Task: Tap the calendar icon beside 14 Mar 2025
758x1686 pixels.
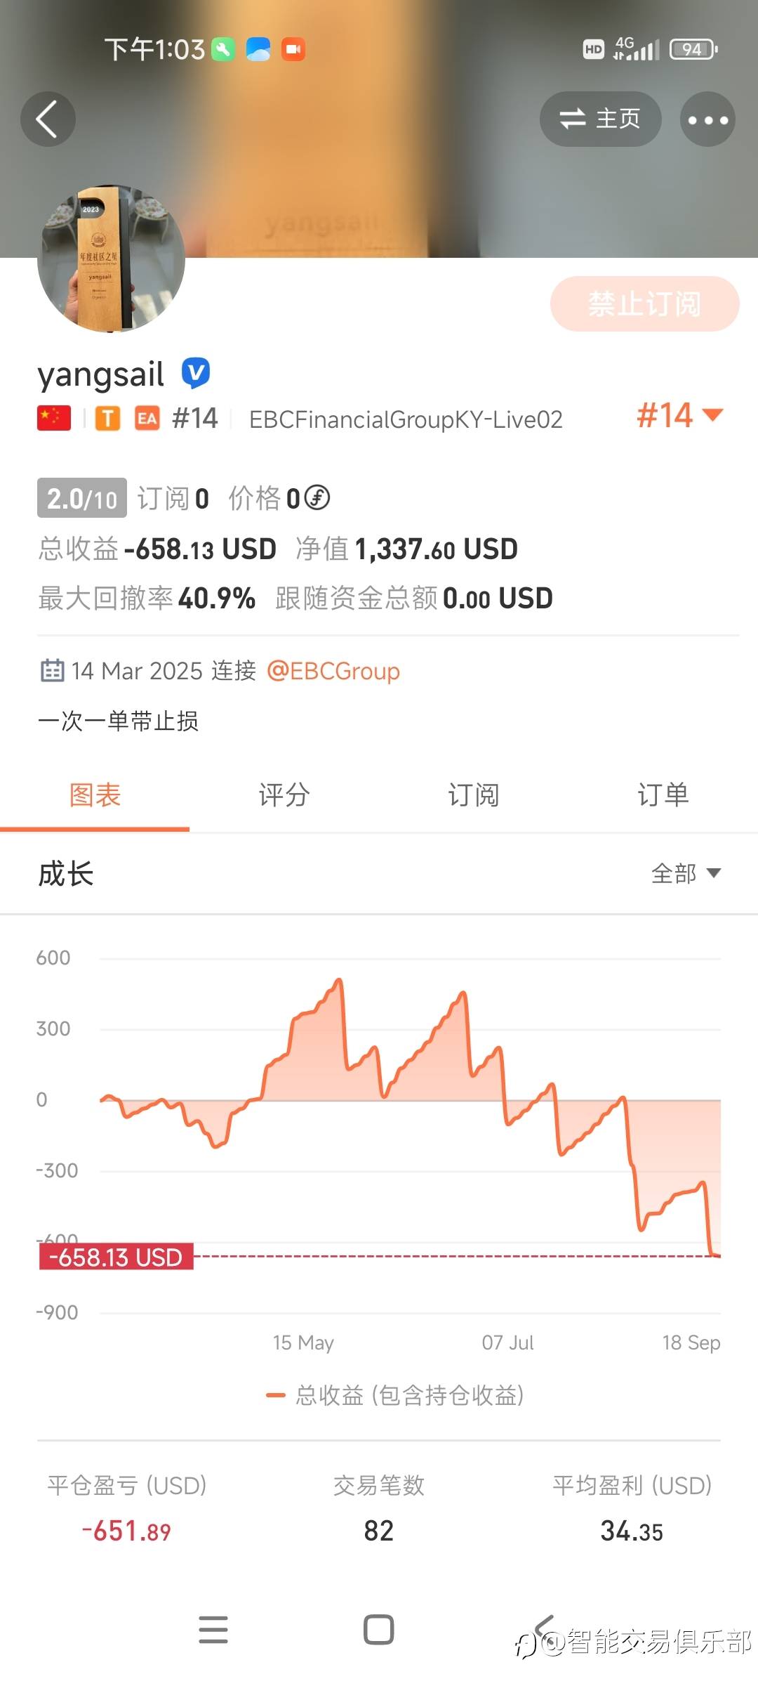Action: click(x=52, y=671)
